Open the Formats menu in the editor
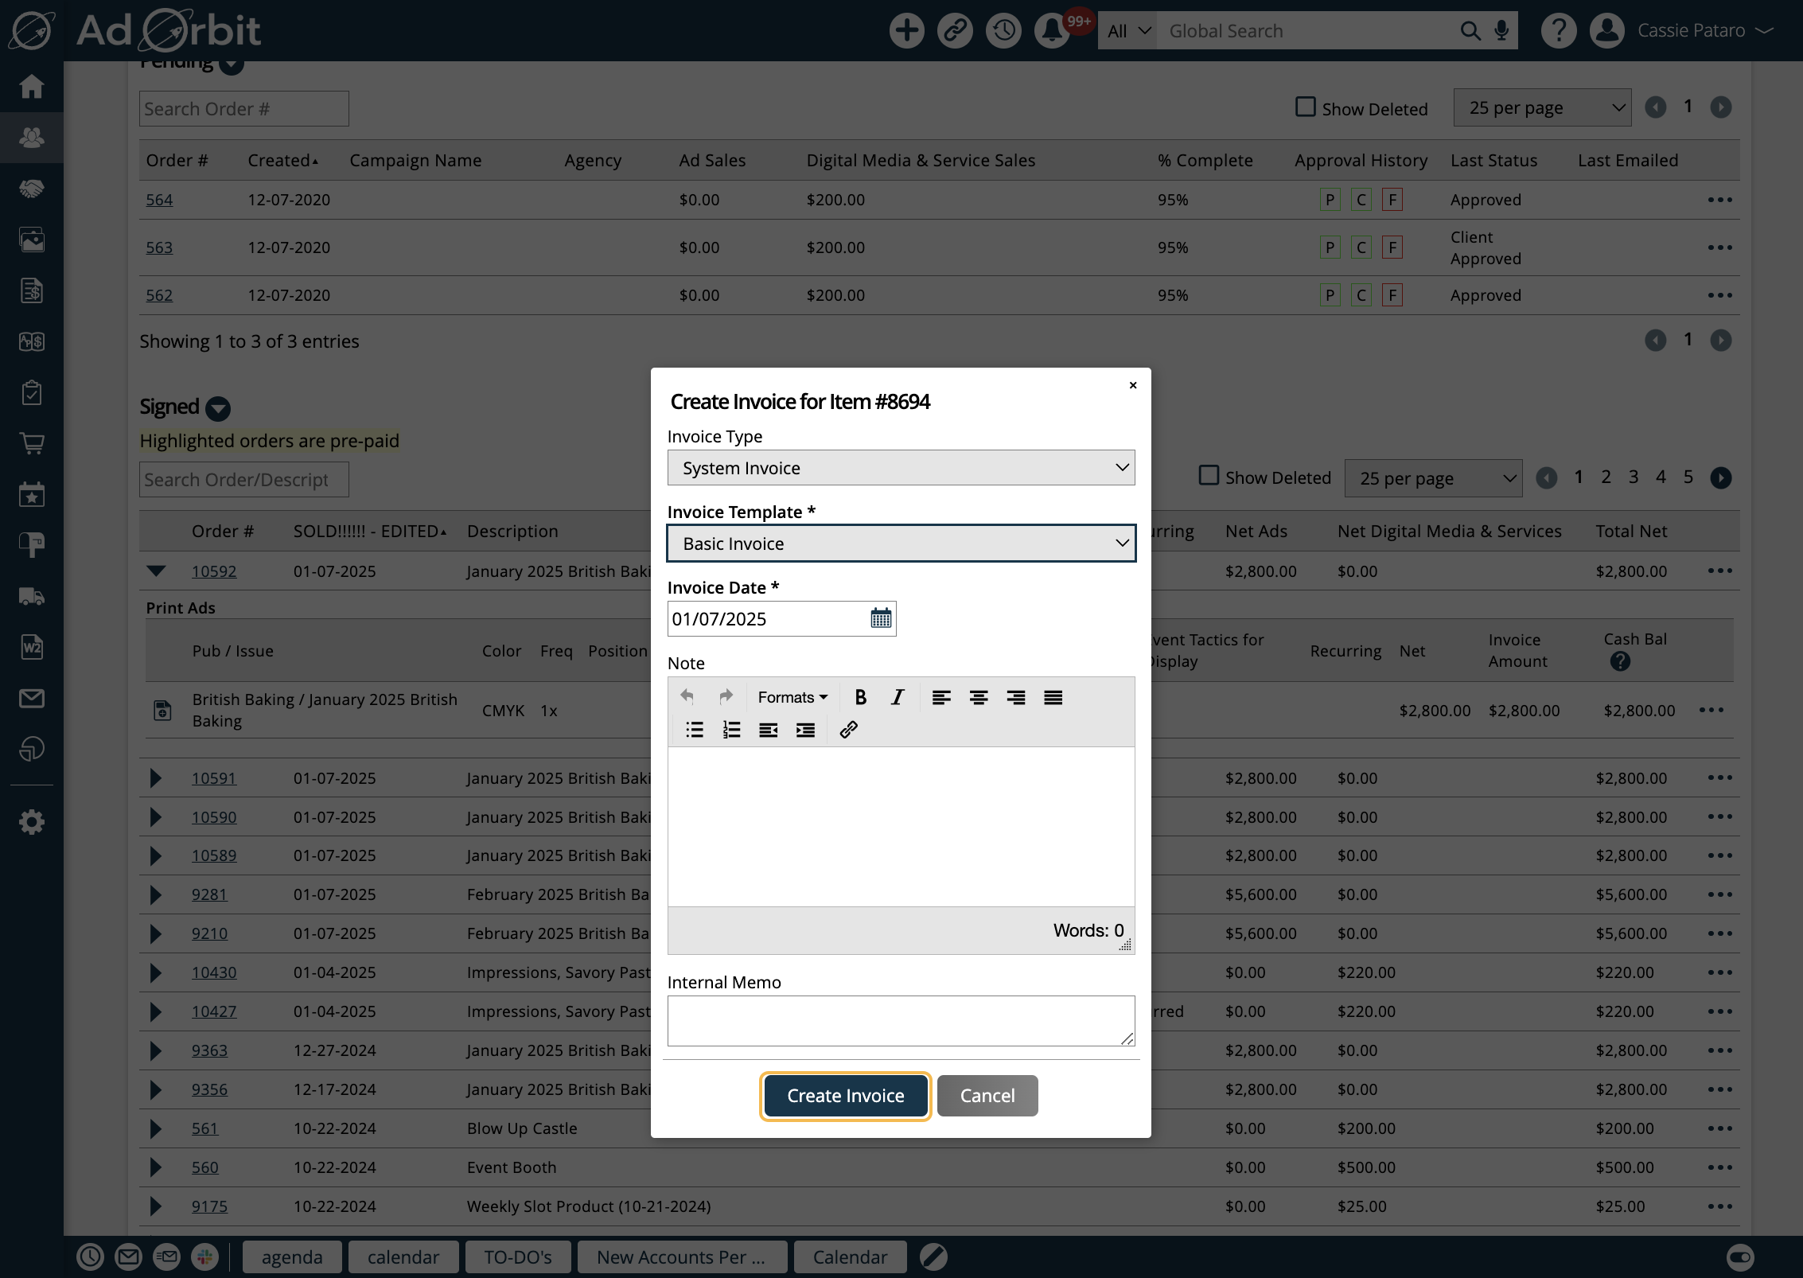Screen dimensions: 1803x1278 click(792, 696)
